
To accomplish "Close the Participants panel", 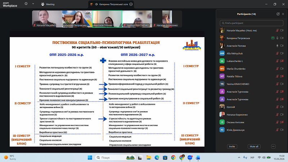I will tap(283, 14).
